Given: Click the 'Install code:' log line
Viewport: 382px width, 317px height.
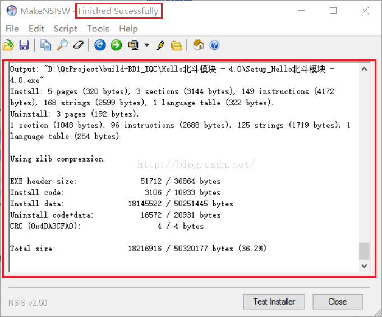Looking at the screenshot, I should [115, 192].
